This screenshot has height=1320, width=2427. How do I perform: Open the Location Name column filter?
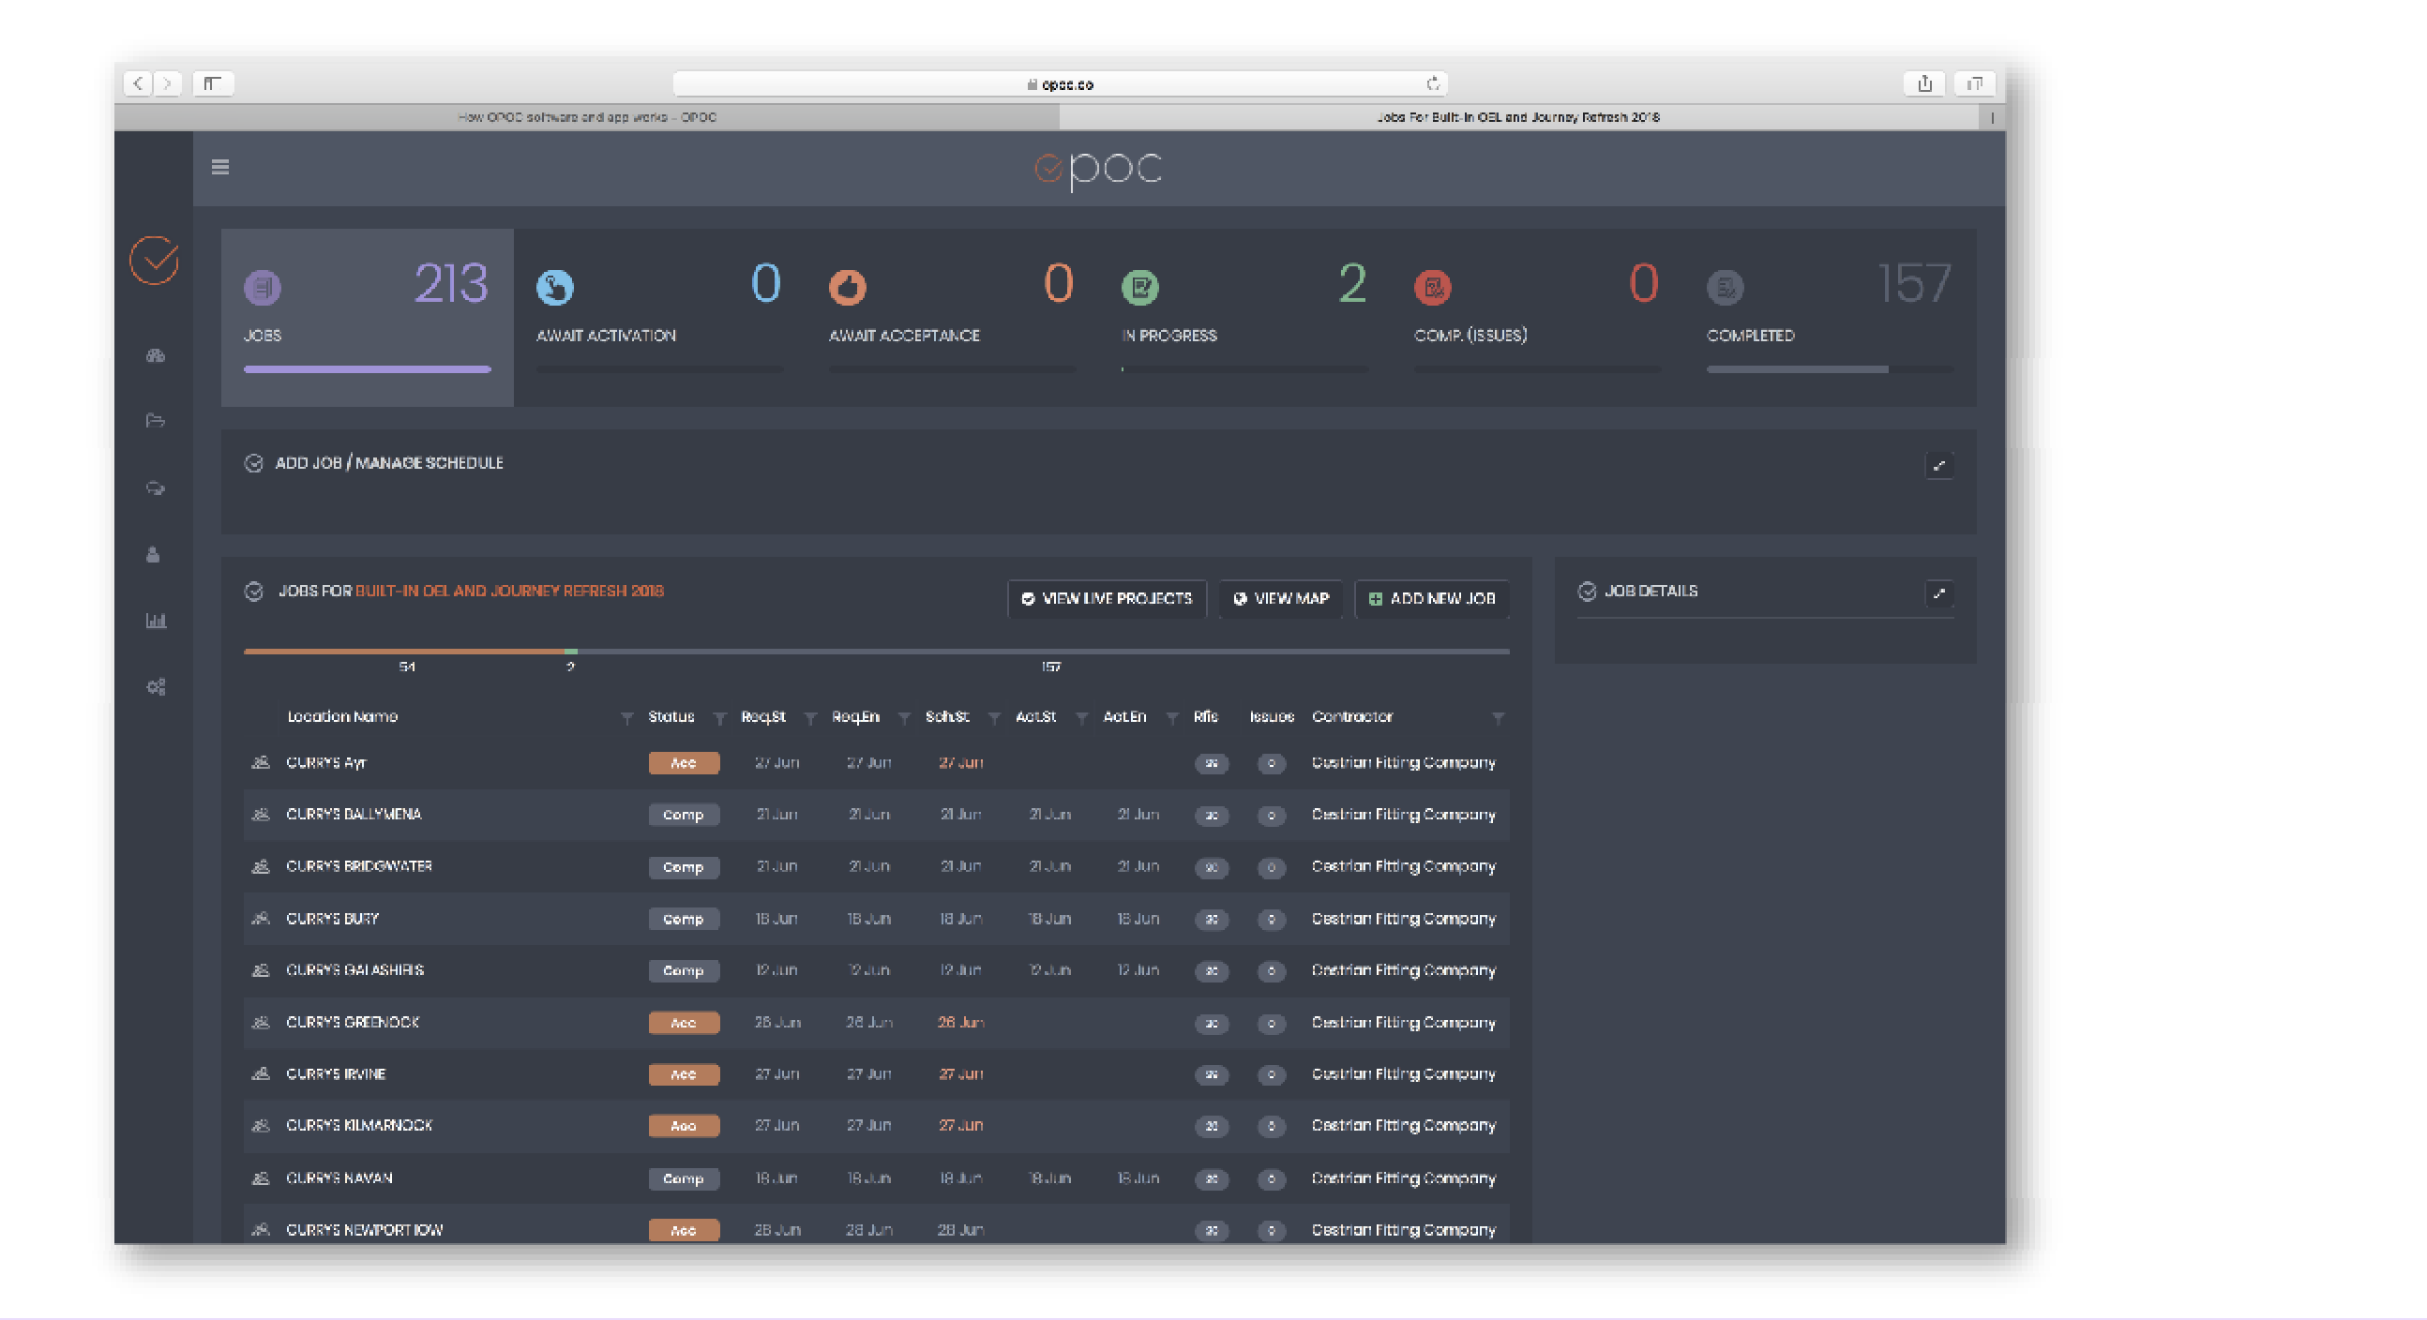[627, 719]
